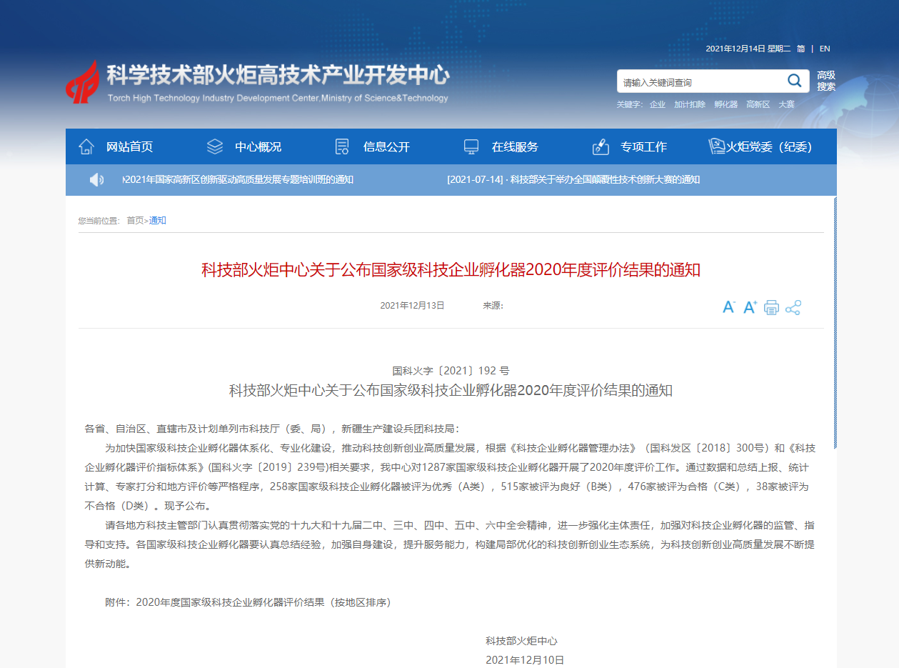Open the 网站首页 menu item
The image size is (899, 668).
pyautogui.click(x=129, y=146)
